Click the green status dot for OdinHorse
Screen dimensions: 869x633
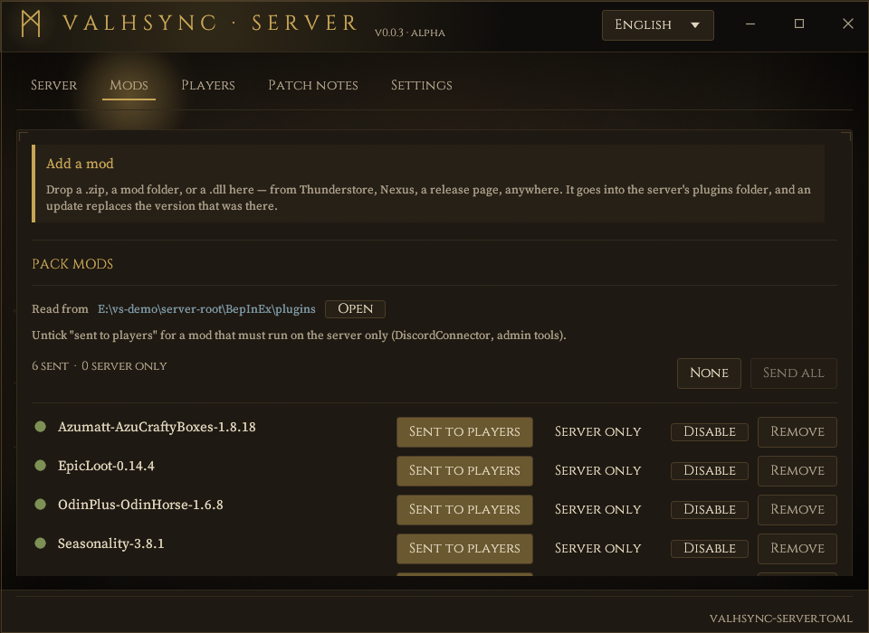(x=41, y=504)
